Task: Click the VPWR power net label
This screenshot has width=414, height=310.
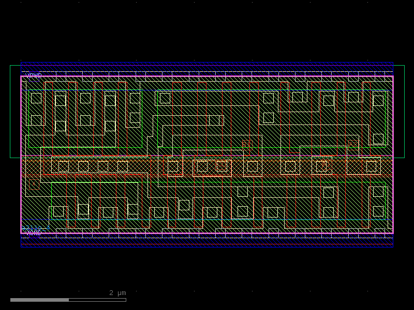Action: (33, 75)
